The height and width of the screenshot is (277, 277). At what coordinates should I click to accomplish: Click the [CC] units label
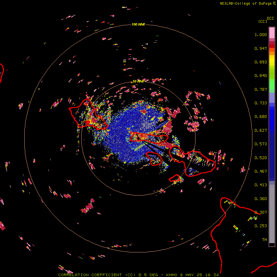(263, 21)
